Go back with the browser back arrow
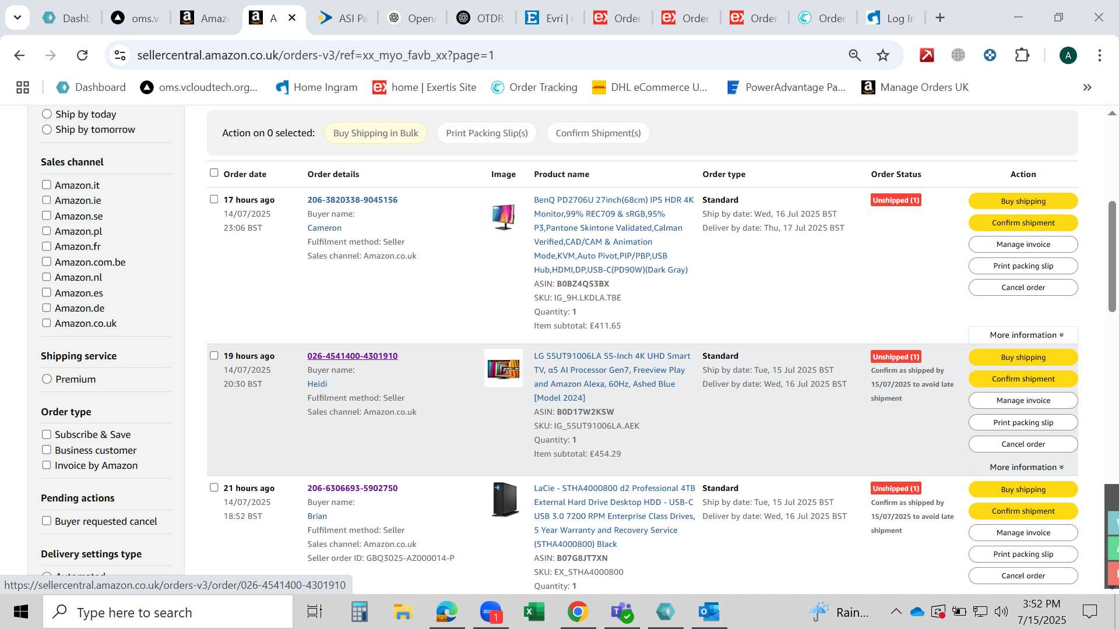 pos(19,55)
